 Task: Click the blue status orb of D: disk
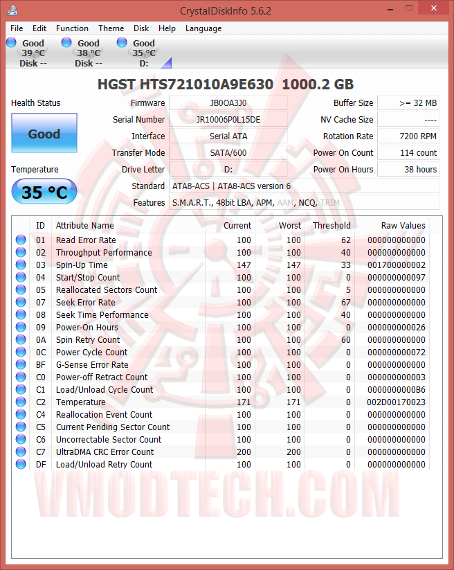(122, 42)
